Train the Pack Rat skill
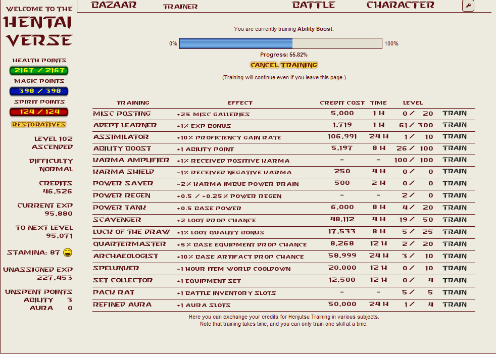 coord(455,292)
